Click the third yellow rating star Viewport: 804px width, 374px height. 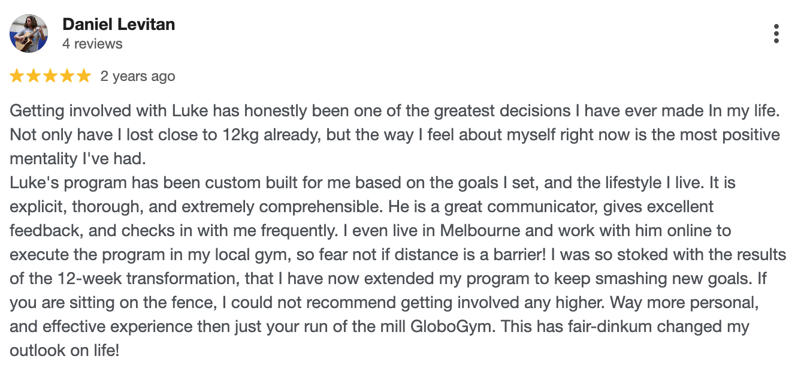pos(50,76)
